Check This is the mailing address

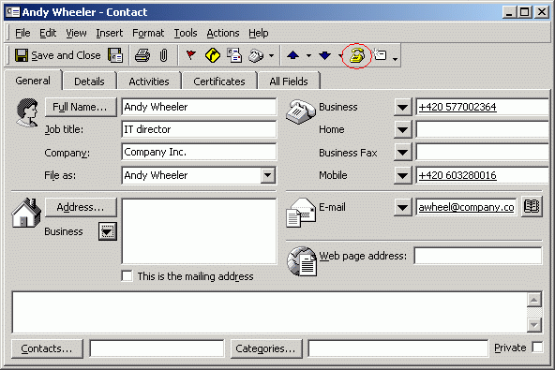click(x=127, y=276)
